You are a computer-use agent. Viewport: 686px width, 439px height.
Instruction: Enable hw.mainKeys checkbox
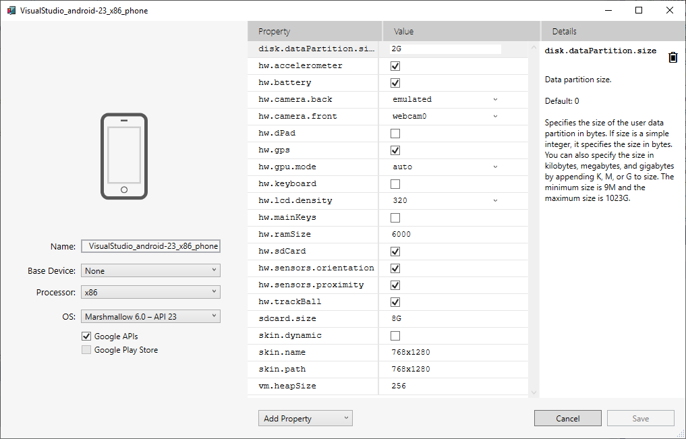tap(395, 218)
